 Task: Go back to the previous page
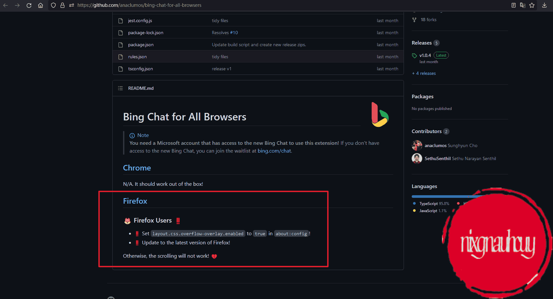[6, 5]
